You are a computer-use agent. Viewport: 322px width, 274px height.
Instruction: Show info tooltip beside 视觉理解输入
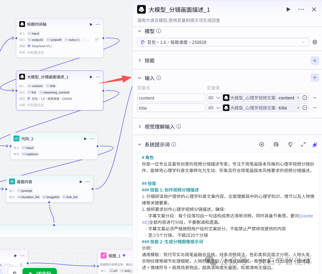[x=179, y=126]
